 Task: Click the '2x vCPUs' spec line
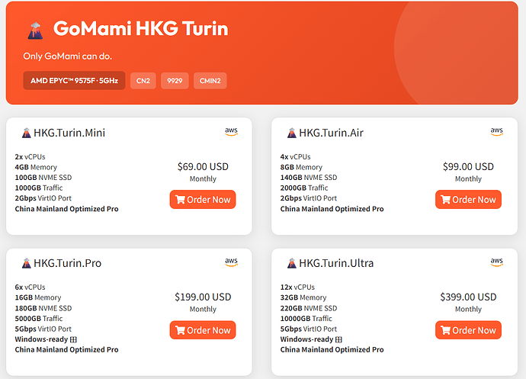(30, 157)
